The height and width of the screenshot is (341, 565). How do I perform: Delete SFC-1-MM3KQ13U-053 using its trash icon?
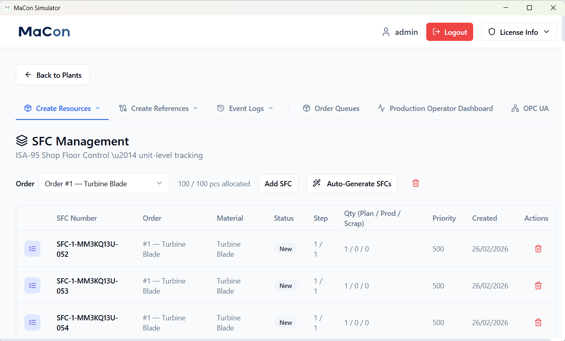(538, 286)
